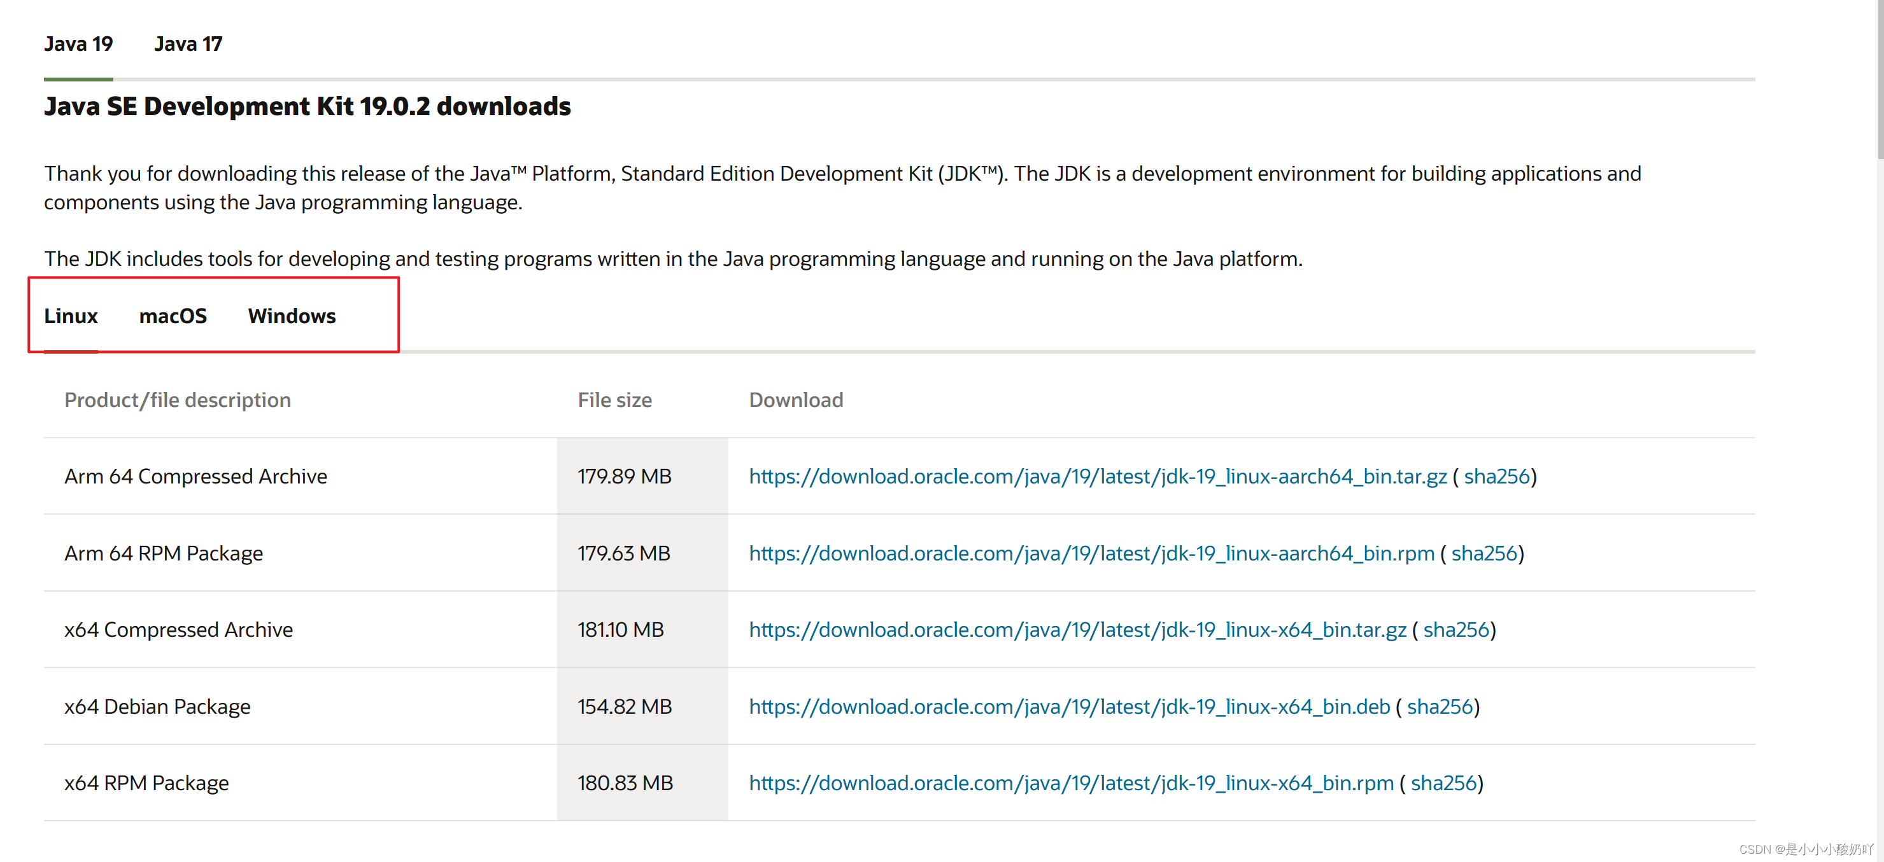This screenshot has width=1884, height=862.
Task: Click the 179.63 MB file size cell
Action: coord(642,553)
